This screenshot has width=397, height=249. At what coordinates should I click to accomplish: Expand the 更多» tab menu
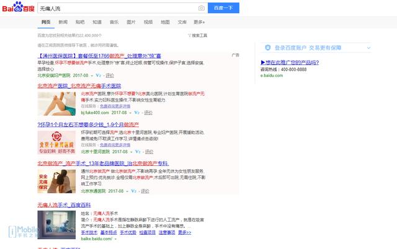pos(199,22)
